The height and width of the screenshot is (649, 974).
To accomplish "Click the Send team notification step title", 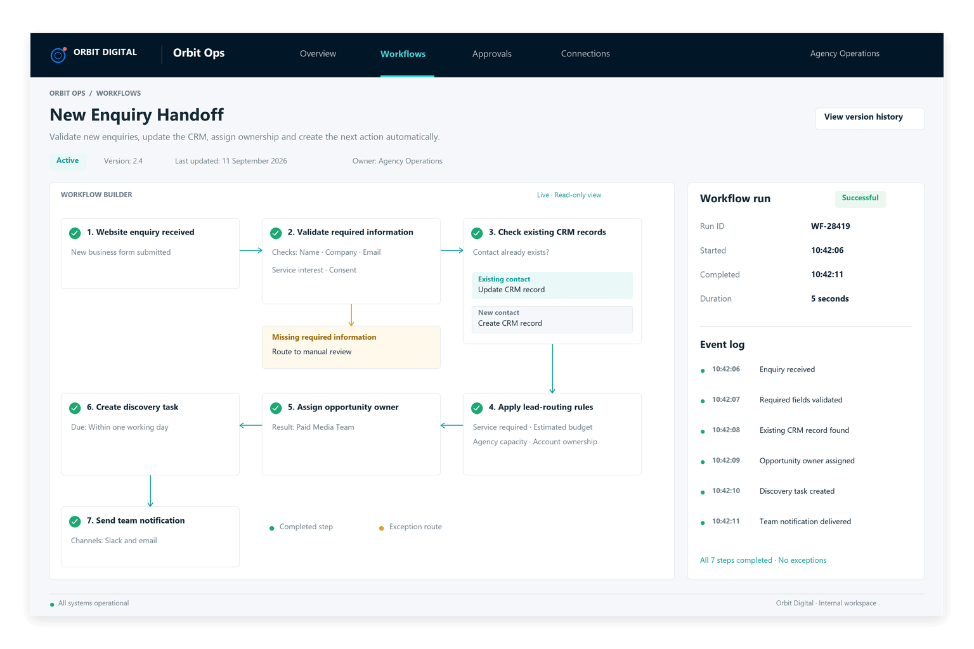I will click(x=136, y=521).
